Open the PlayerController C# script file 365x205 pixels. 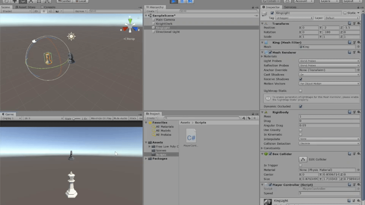191,137
